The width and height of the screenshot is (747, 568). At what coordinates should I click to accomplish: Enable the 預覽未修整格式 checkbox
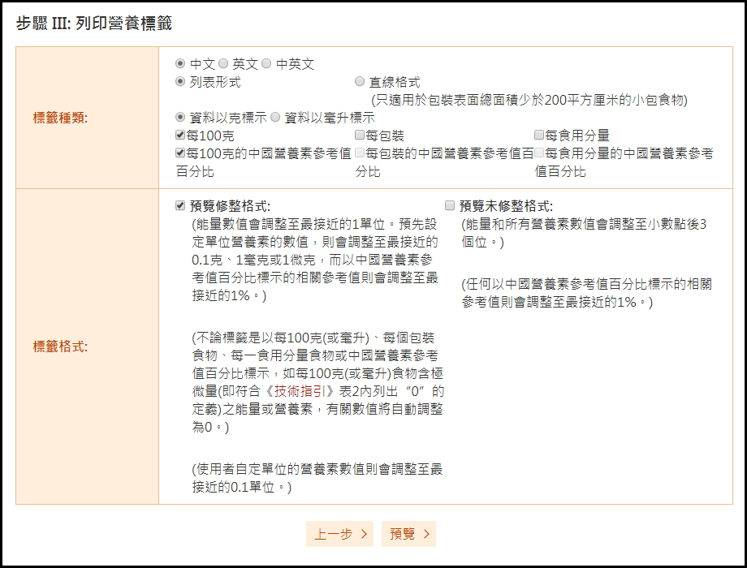tap(450, 206)
